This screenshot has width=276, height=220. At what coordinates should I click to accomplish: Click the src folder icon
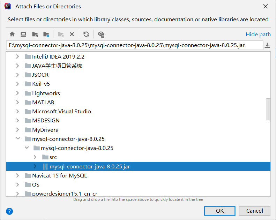pos(45,157)
